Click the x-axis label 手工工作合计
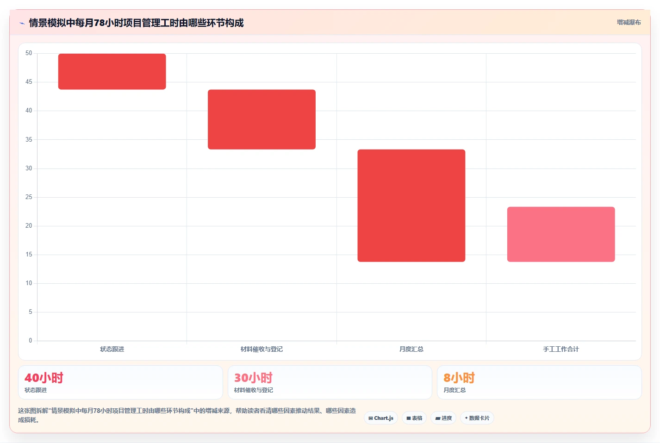 click(x=561, y=349)
